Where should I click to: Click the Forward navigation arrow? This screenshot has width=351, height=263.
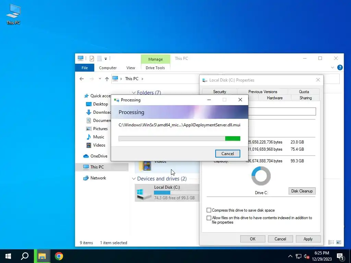92,79
